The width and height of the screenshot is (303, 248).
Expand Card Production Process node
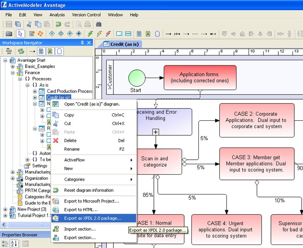(35, 91)
